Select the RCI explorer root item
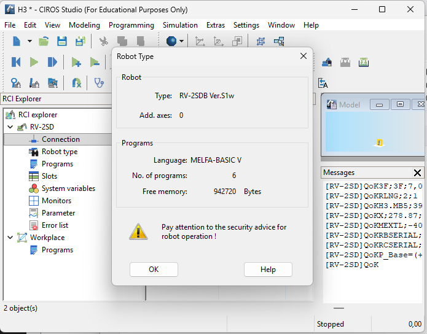Image resolution: width=427 pixels, height=334 pixels. point(37,115)
